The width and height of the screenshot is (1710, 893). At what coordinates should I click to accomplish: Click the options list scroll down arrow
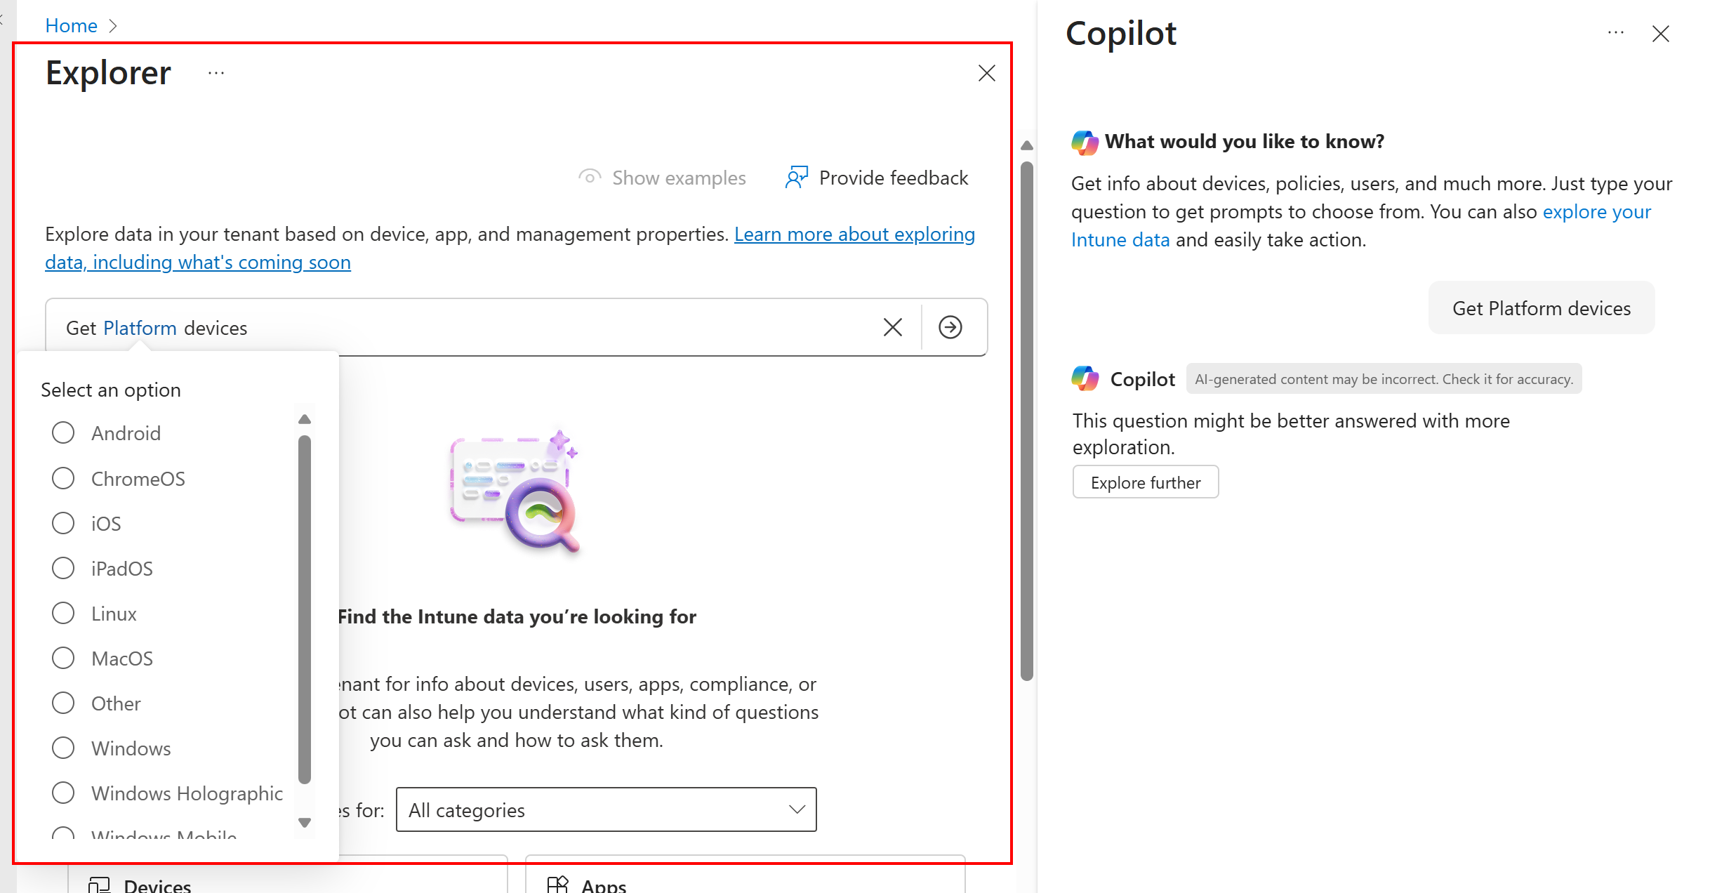[305, 822]
